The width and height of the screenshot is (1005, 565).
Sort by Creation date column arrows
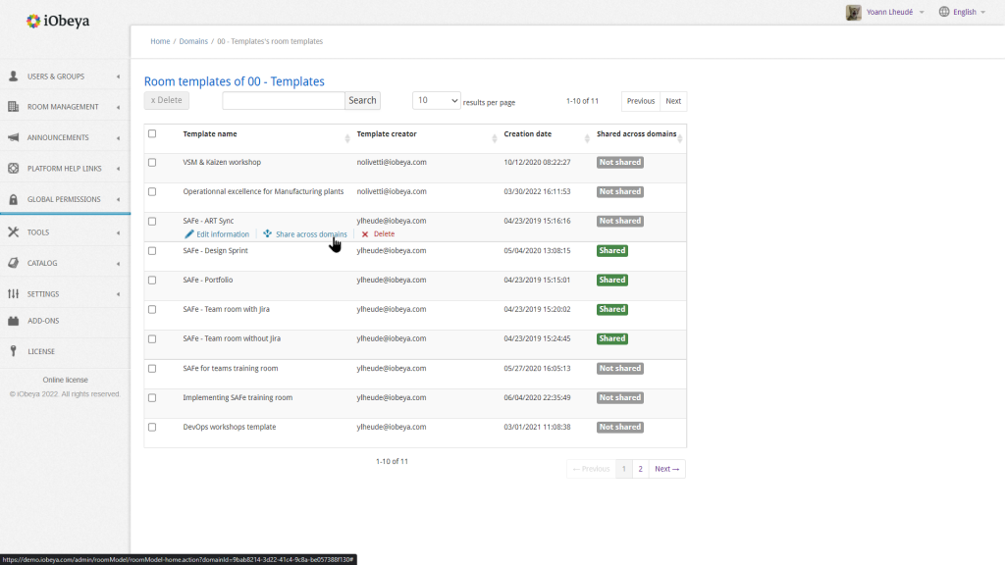point(587,138)
